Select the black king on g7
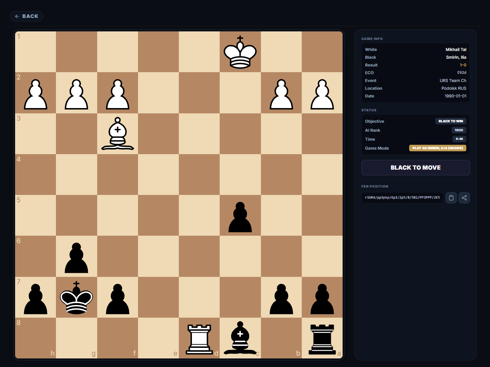 (x=77, y=297)
